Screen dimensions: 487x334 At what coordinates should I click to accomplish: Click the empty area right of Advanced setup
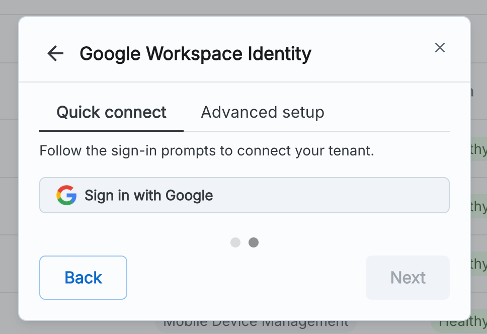click(x=387, y=112)
